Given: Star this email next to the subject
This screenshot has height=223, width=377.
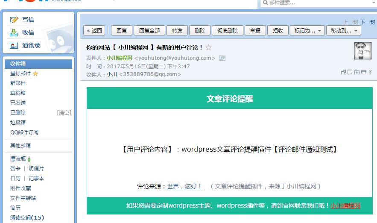Looking at the screenshot, I should click(208, 47).
